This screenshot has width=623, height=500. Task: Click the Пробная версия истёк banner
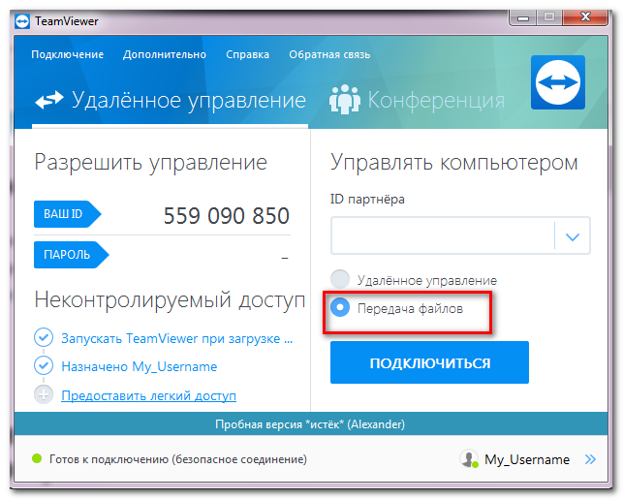311,424
